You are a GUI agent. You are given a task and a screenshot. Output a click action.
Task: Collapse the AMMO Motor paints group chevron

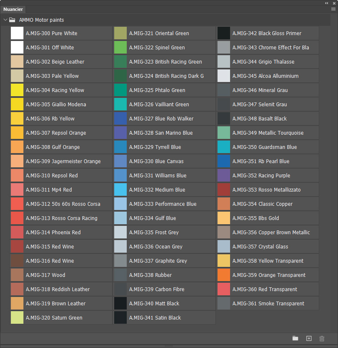(5, 20)
